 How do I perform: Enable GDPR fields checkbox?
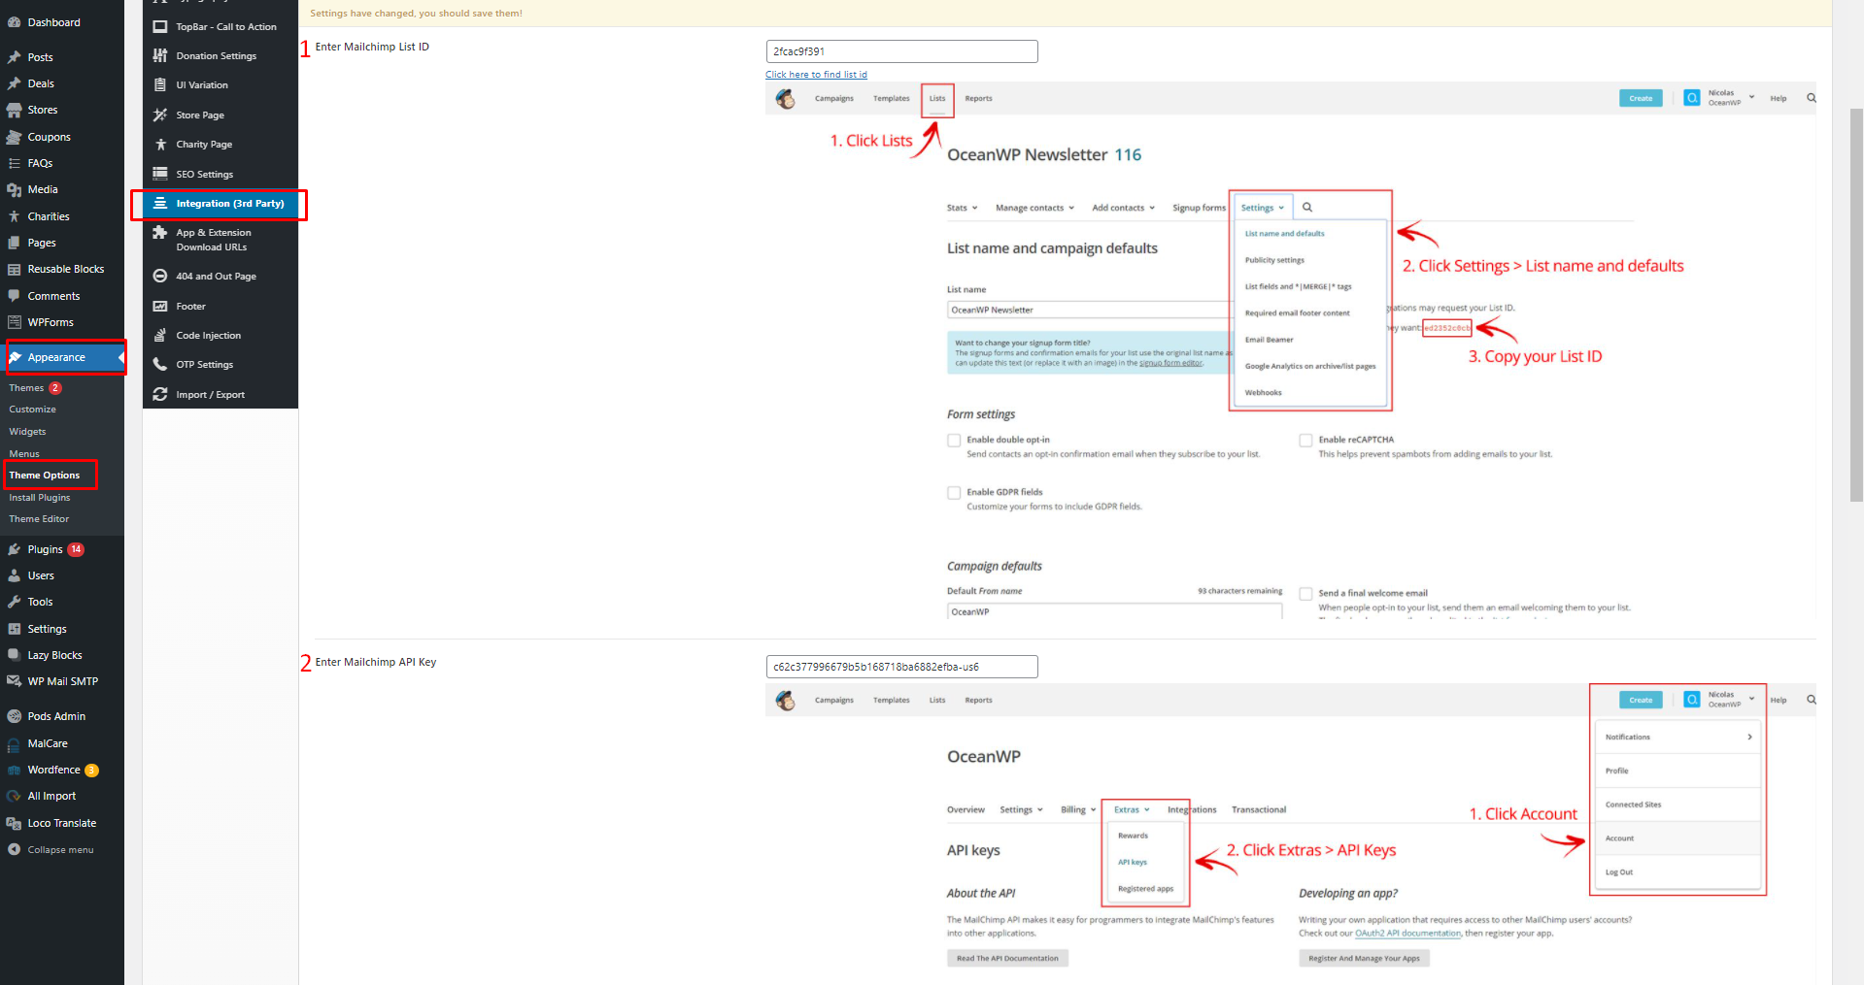(954, 492)
